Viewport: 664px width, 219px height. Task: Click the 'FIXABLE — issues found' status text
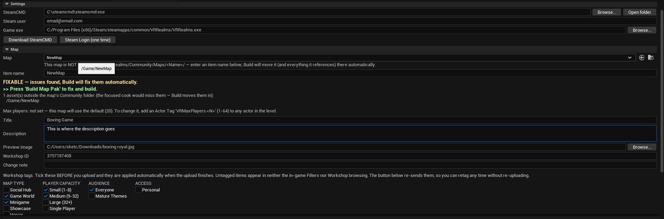coord(70,82)
